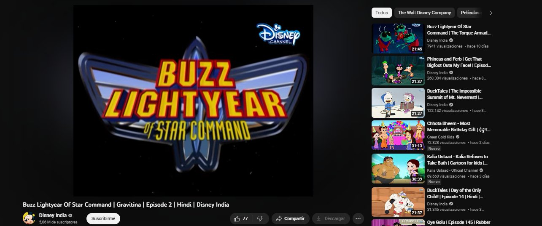Viewport: 542px width, 226px height.
Task: Select the Todos filter chip
Action: 382,13
